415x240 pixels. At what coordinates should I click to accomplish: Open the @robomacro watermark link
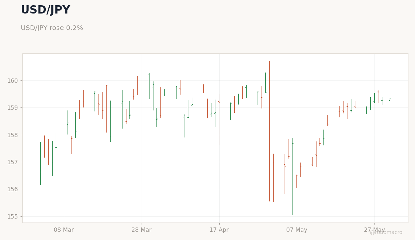tap(386, 233)
